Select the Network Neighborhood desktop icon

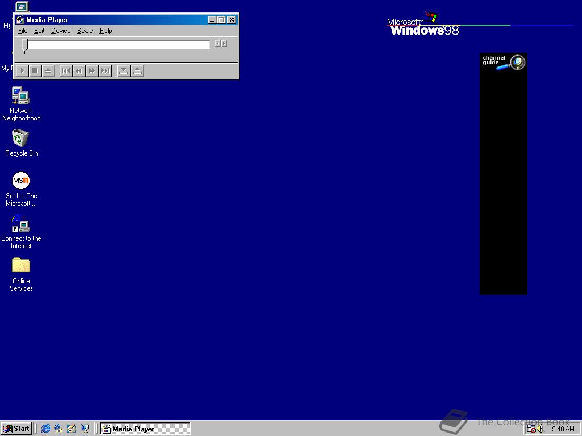pyautogui.click(x=21, y=104)
